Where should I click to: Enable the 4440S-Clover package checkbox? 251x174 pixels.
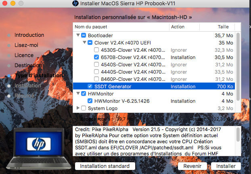(x=96, y=72)
